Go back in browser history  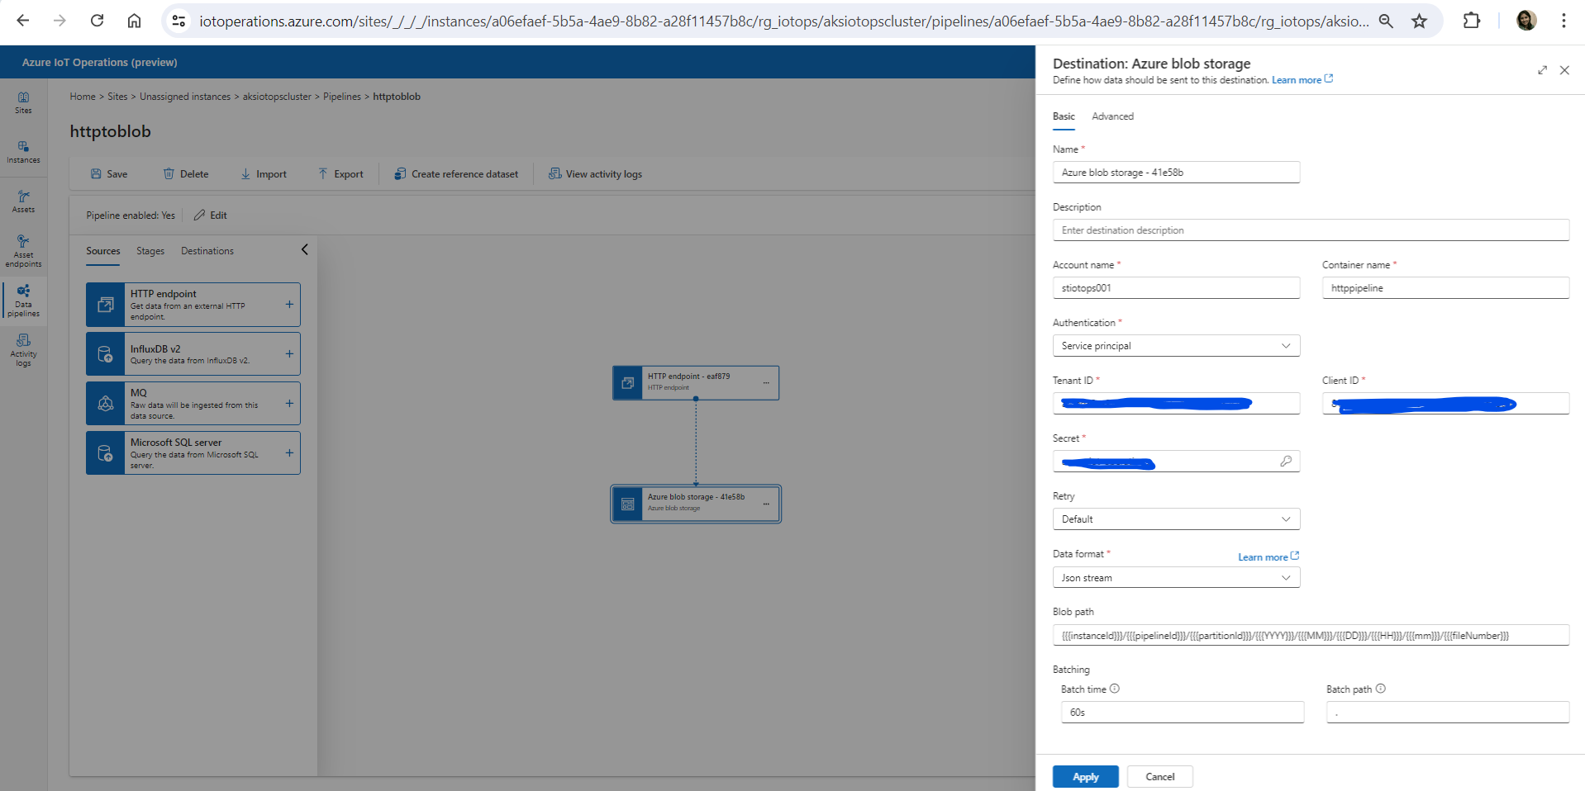tap(22, 21)
